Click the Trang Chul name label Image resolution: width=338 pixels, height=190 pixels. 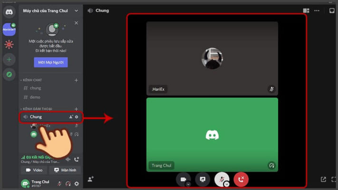pos(162,165)
